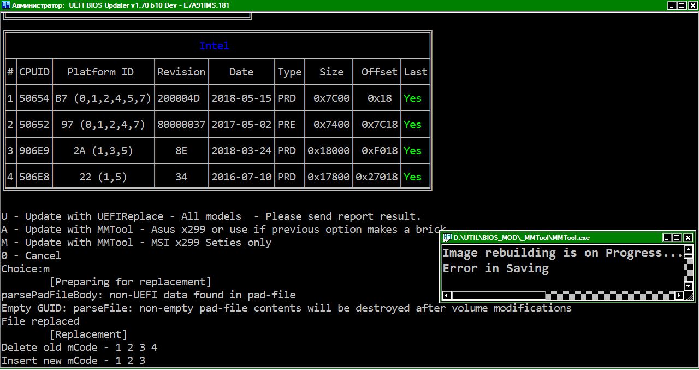Click 'Delete old mCode - 1 2 3 4' line
Viewport: 699px width, 370px height.
[79, 348]
